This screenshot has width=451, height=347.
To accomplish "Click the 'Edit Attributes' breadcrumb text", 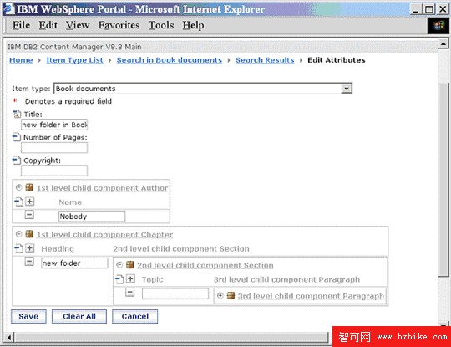I will tap(337, 60).
